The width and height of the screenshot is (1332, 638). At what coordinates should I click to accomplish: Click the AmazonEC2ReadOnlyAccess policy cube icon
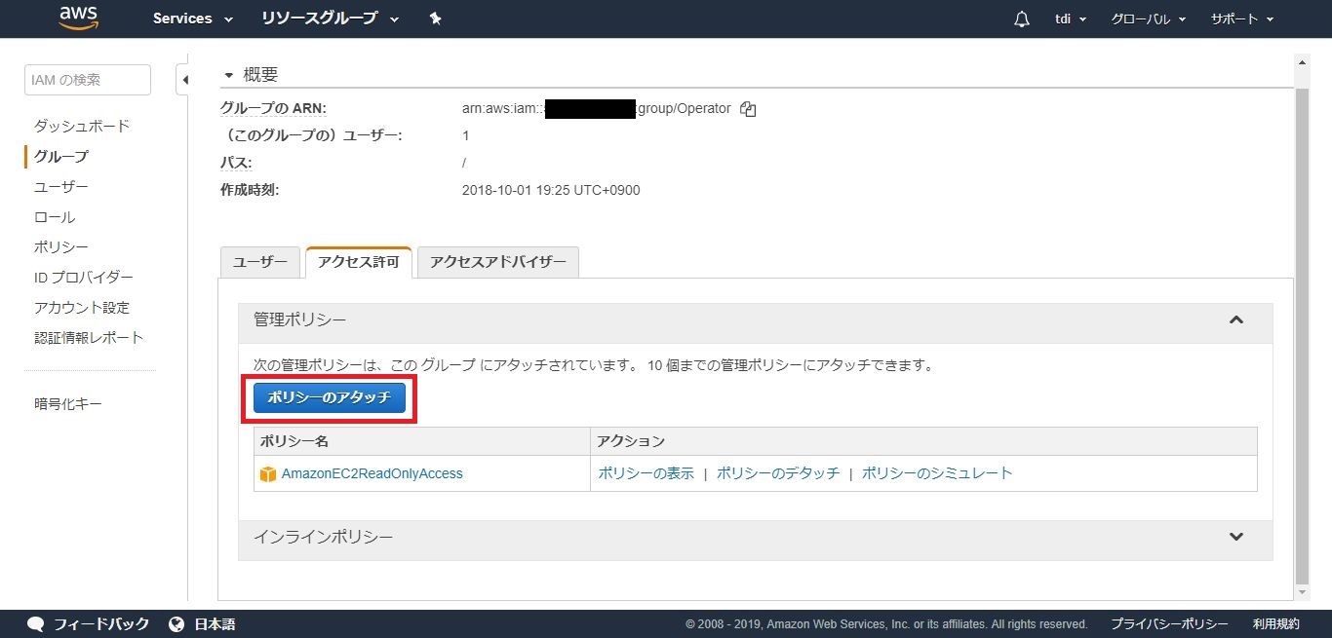tap(268, 474)
